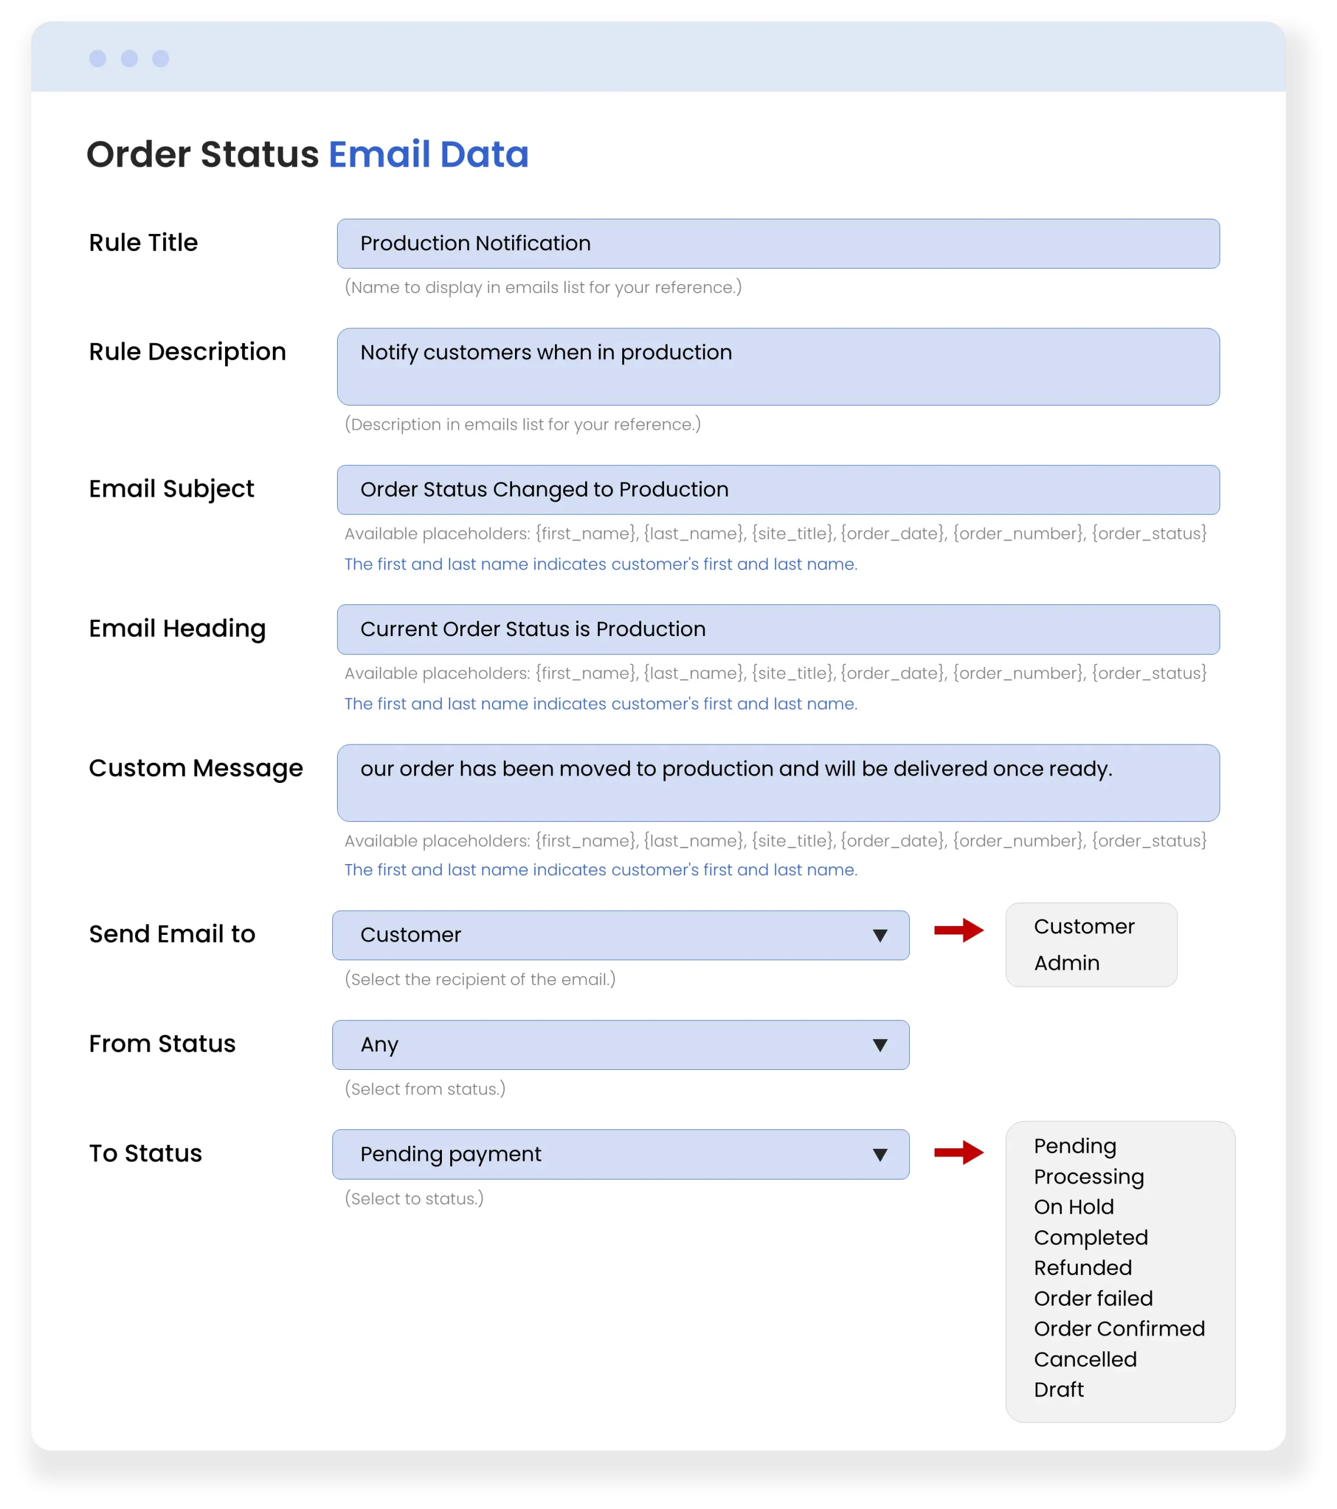Click the Rule Title input field
The image size is (1337, 1509).
point(778,243)
